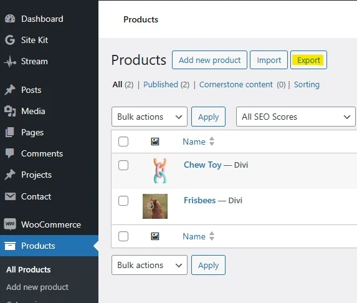Open the Sorting view link
This screenshot has height=303, width=357.
307,85
